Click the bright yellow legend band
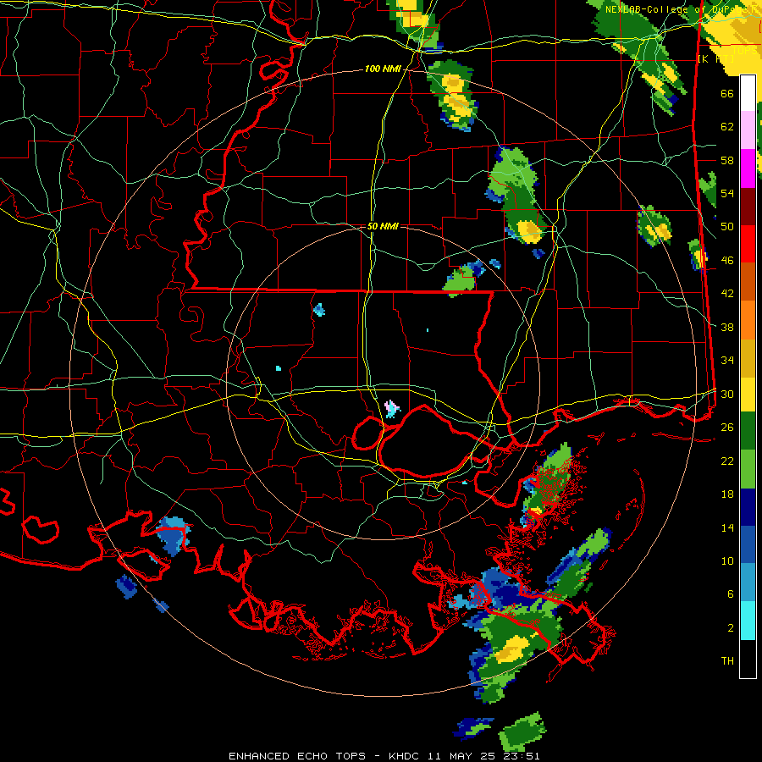 click(748, 395)
